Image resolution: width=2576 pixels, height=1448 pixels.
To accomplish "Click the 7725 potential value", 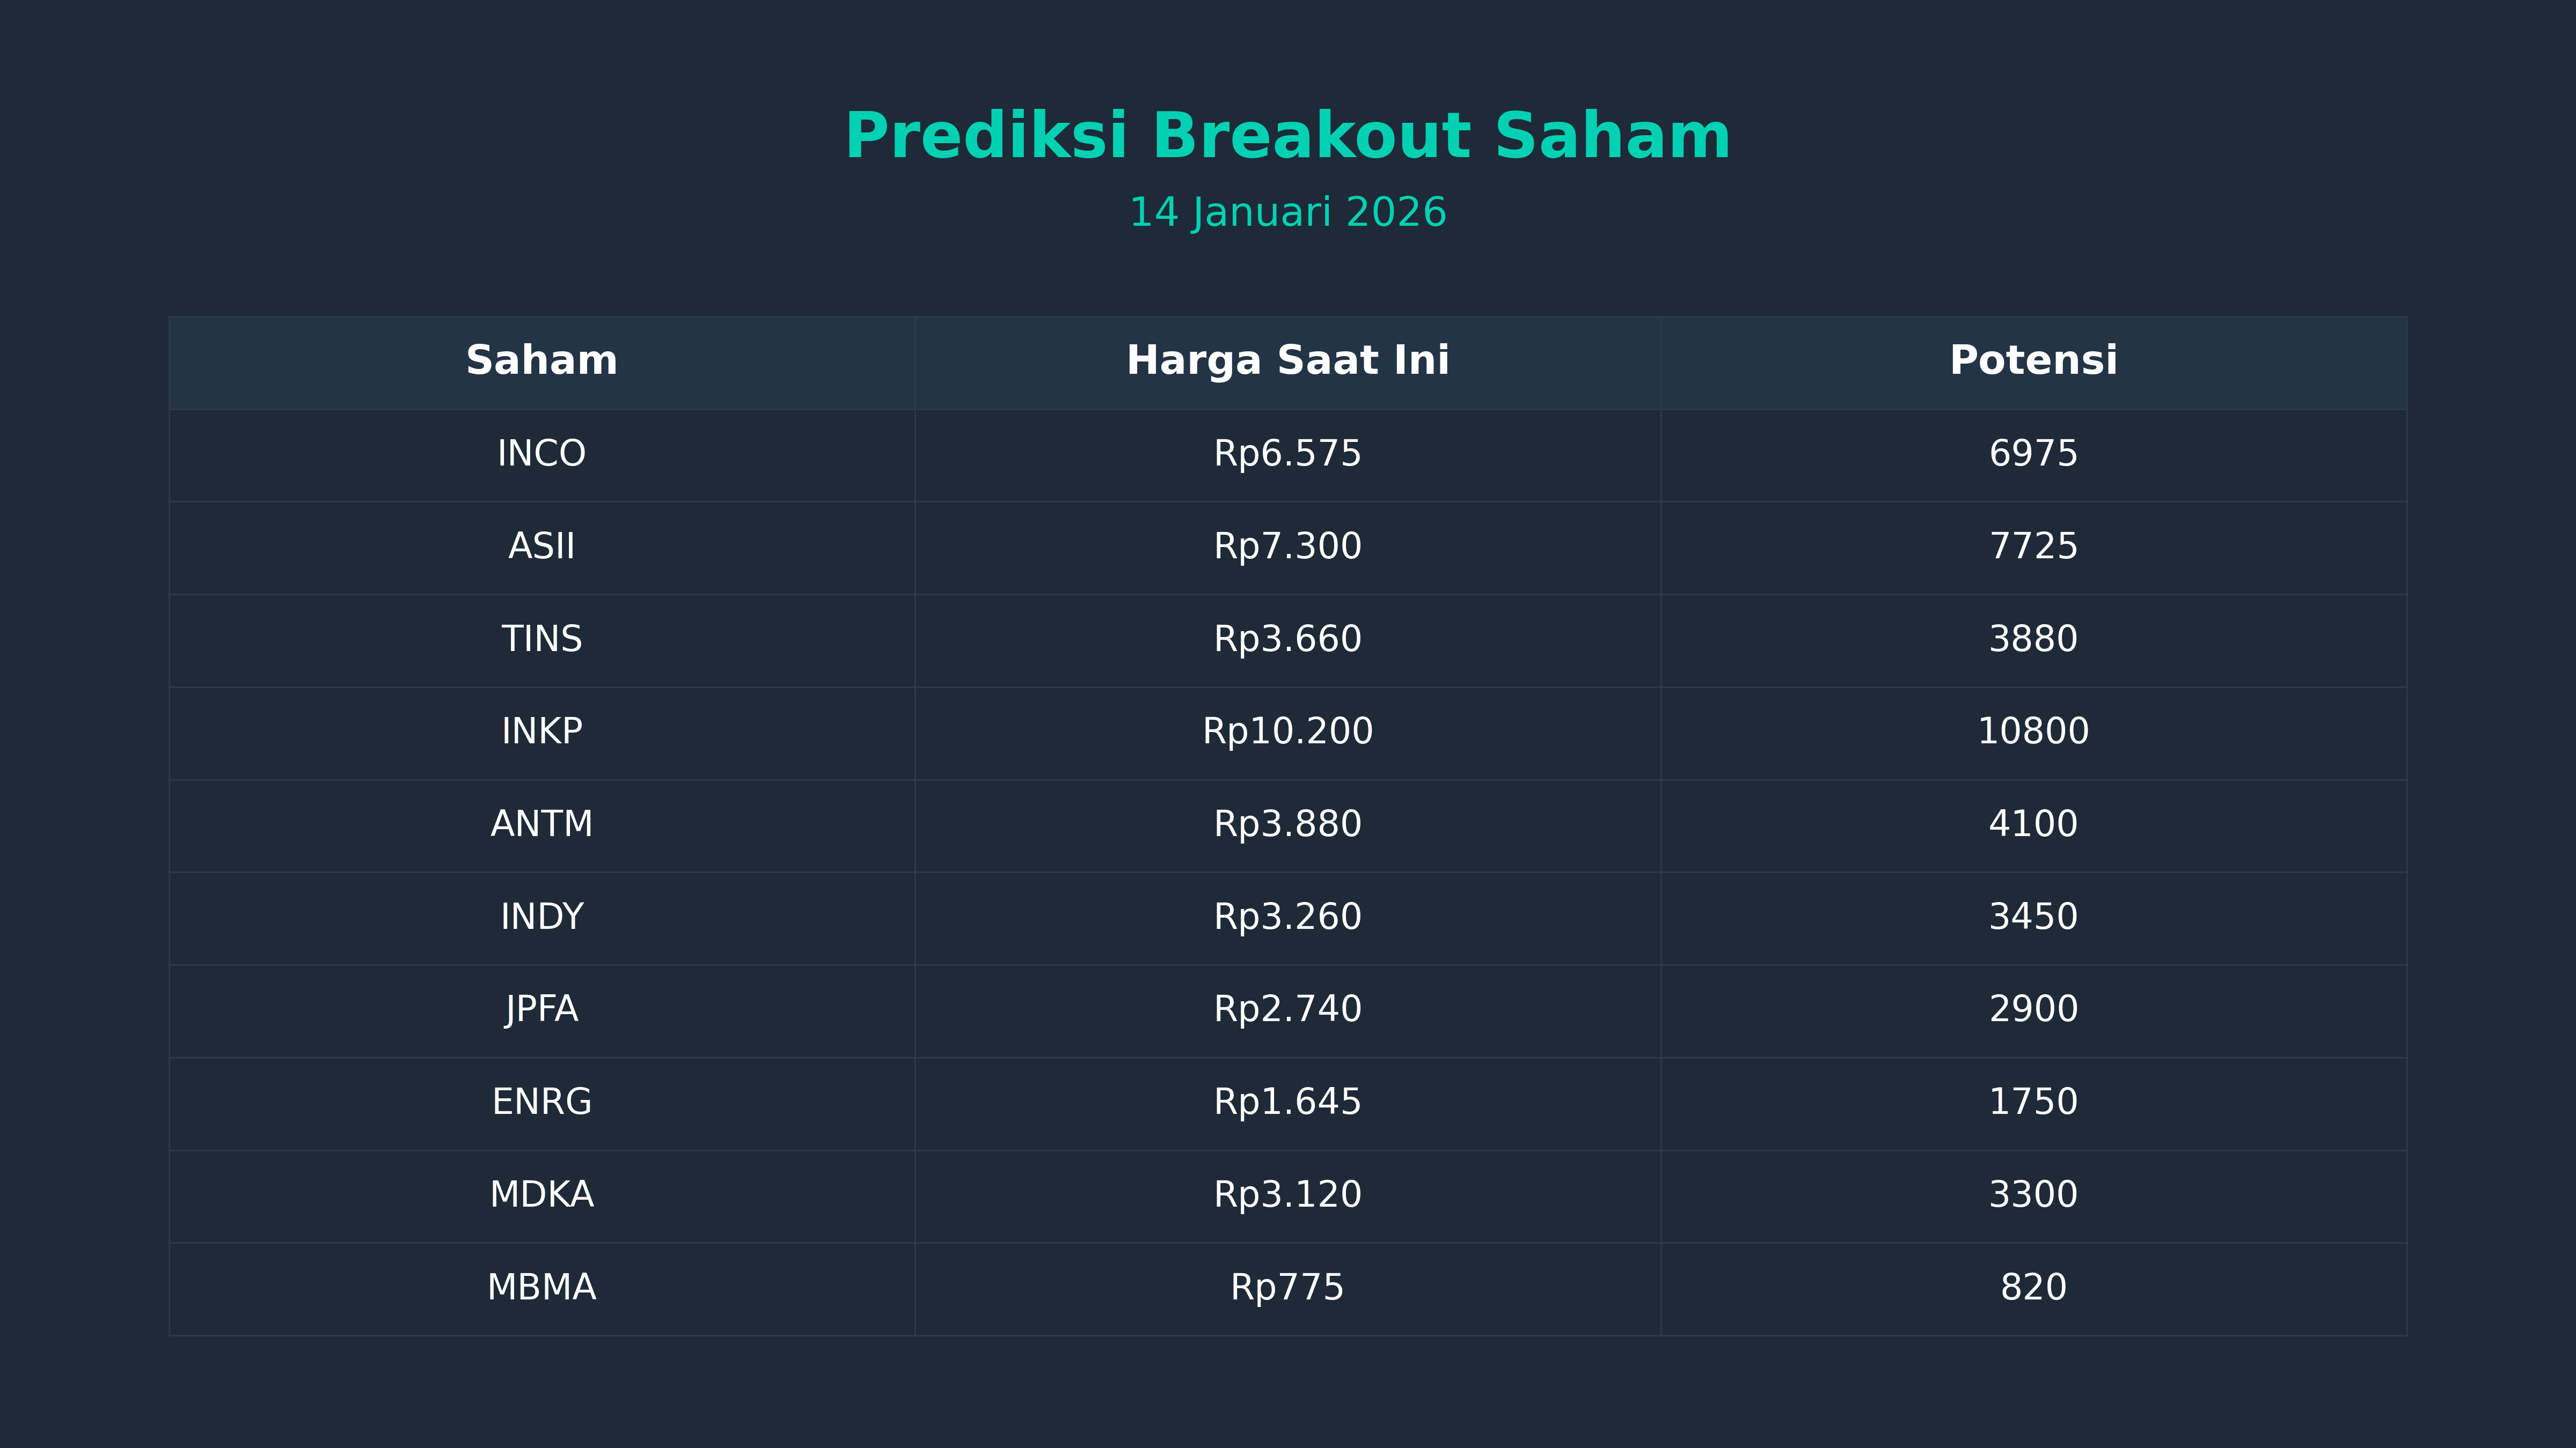I will click(x=2033, y=546).
